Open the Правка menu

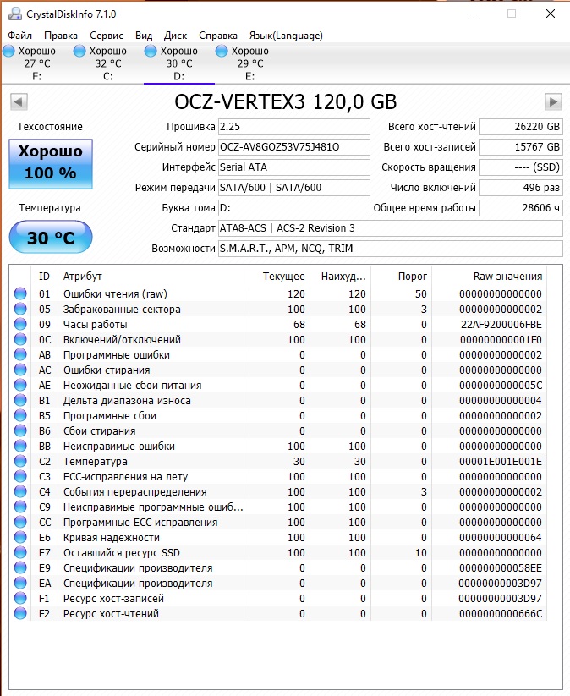61,36
